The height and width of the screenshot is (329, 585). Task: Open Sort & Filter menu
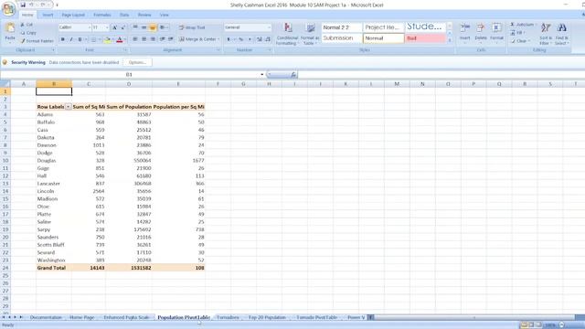coord(546,34)
